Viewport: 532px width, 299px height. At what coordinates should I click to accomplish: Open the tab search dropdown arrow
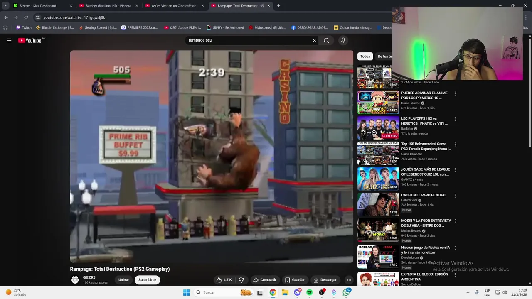pyautogui.click(x=5, y=6)
